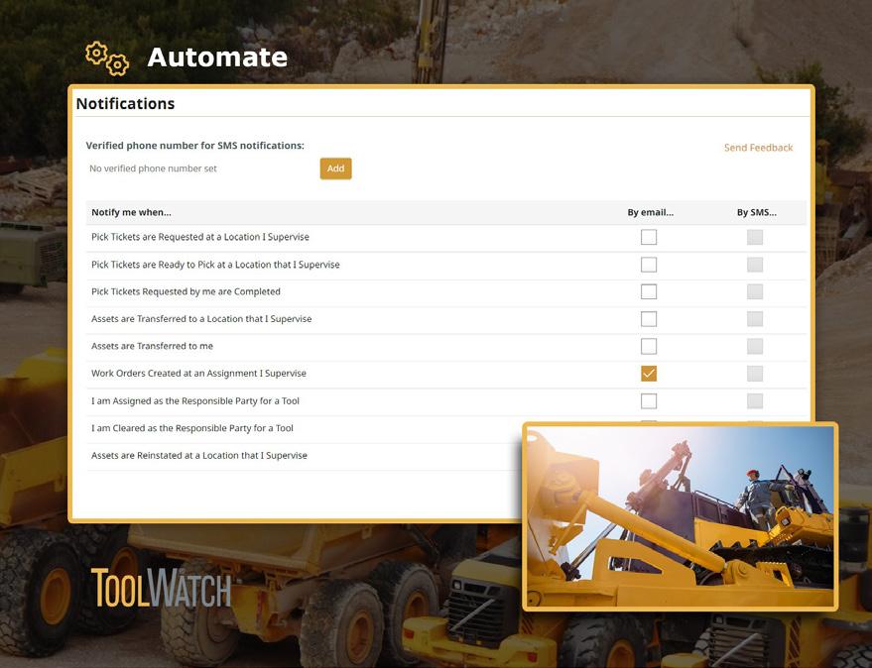Select 'Assets are Reinstated at a Location' row text
Image resolution: width=872 pixels, height=668 pixels.
(199, 455)
